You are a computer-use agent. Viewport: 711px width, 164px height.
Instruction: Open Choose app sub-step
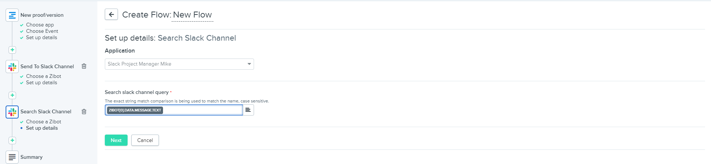pos(40,25)
